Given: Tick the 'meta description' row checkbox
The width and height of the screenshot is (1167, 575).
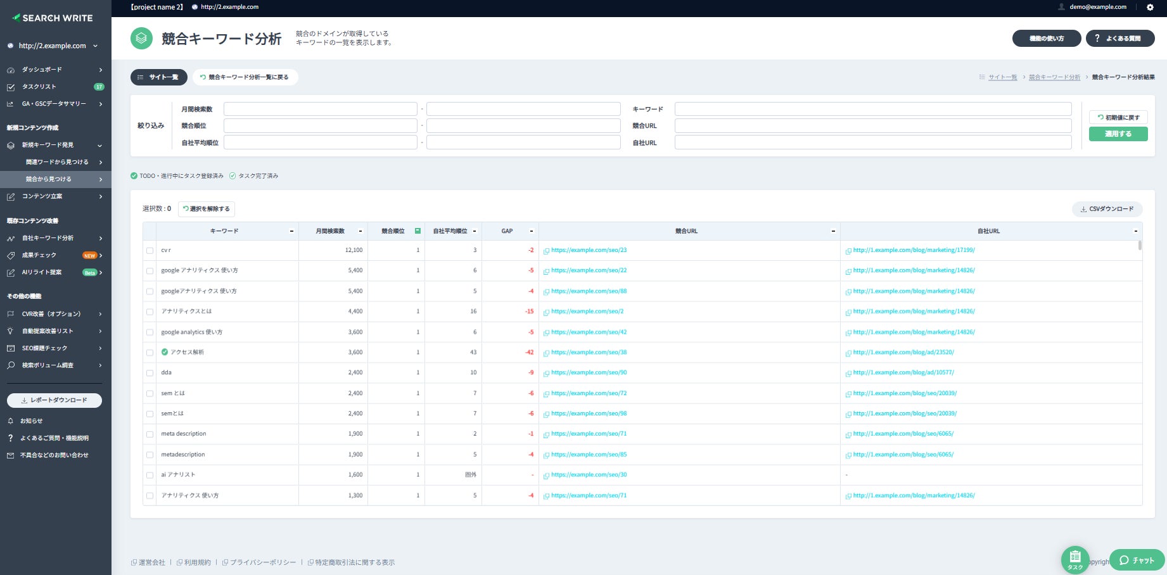Looking at the screenshot, I should click(150, 434).
